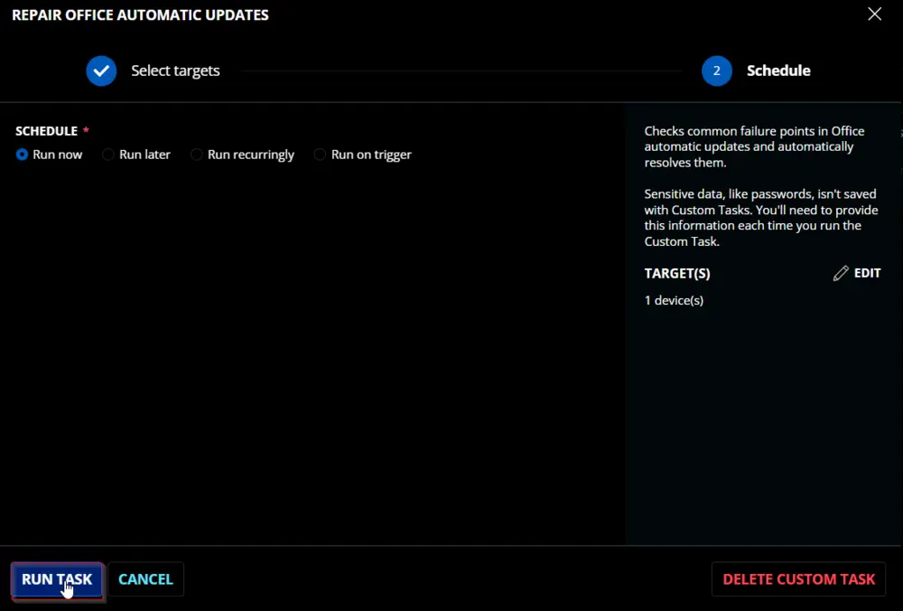903x611 pixels.
Task: Choose the Run later schedule option
Action: pyautogui.click(x=108, y=155)
